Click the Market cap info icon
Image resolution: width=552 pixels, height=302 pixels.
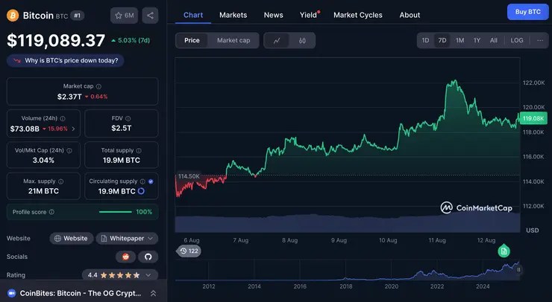click(x=98, y=86)
